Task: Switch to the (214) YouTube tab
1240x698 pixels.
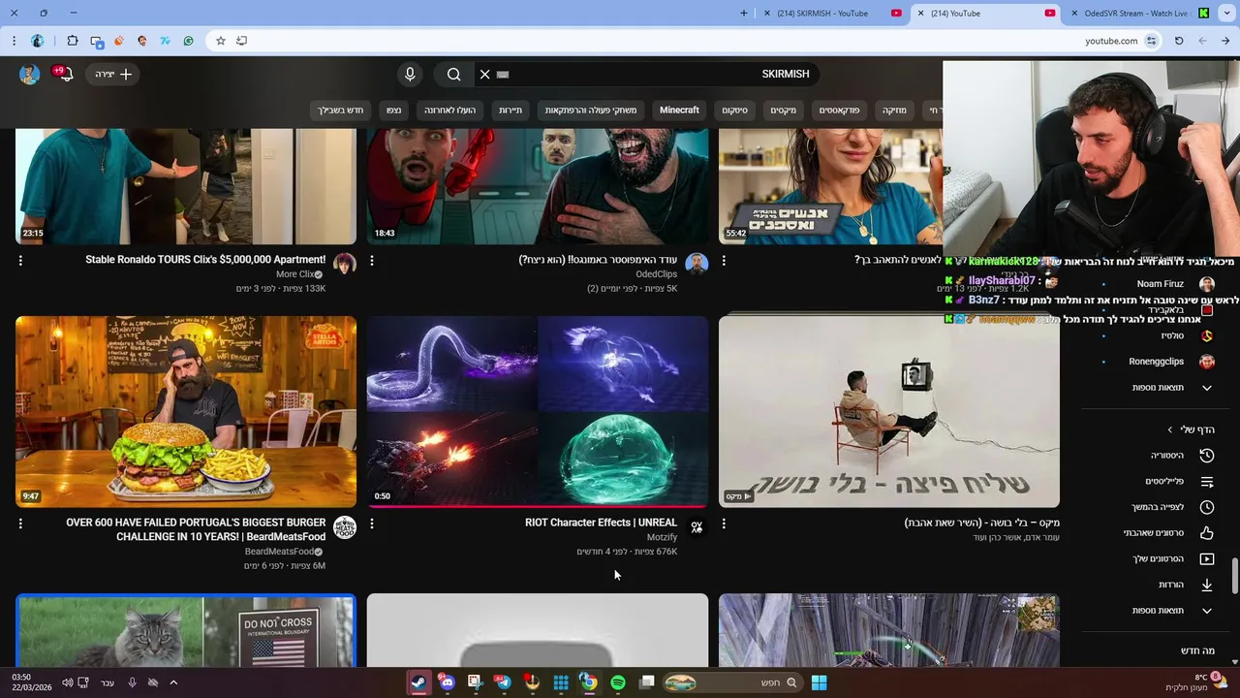Action: click(985, 14)
